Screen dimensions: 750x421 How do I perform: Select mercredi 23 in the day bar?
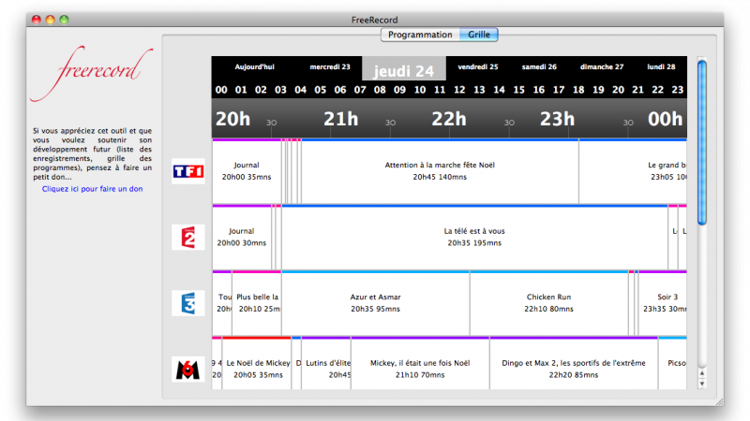pyautogui.click(x=330, y=66)
